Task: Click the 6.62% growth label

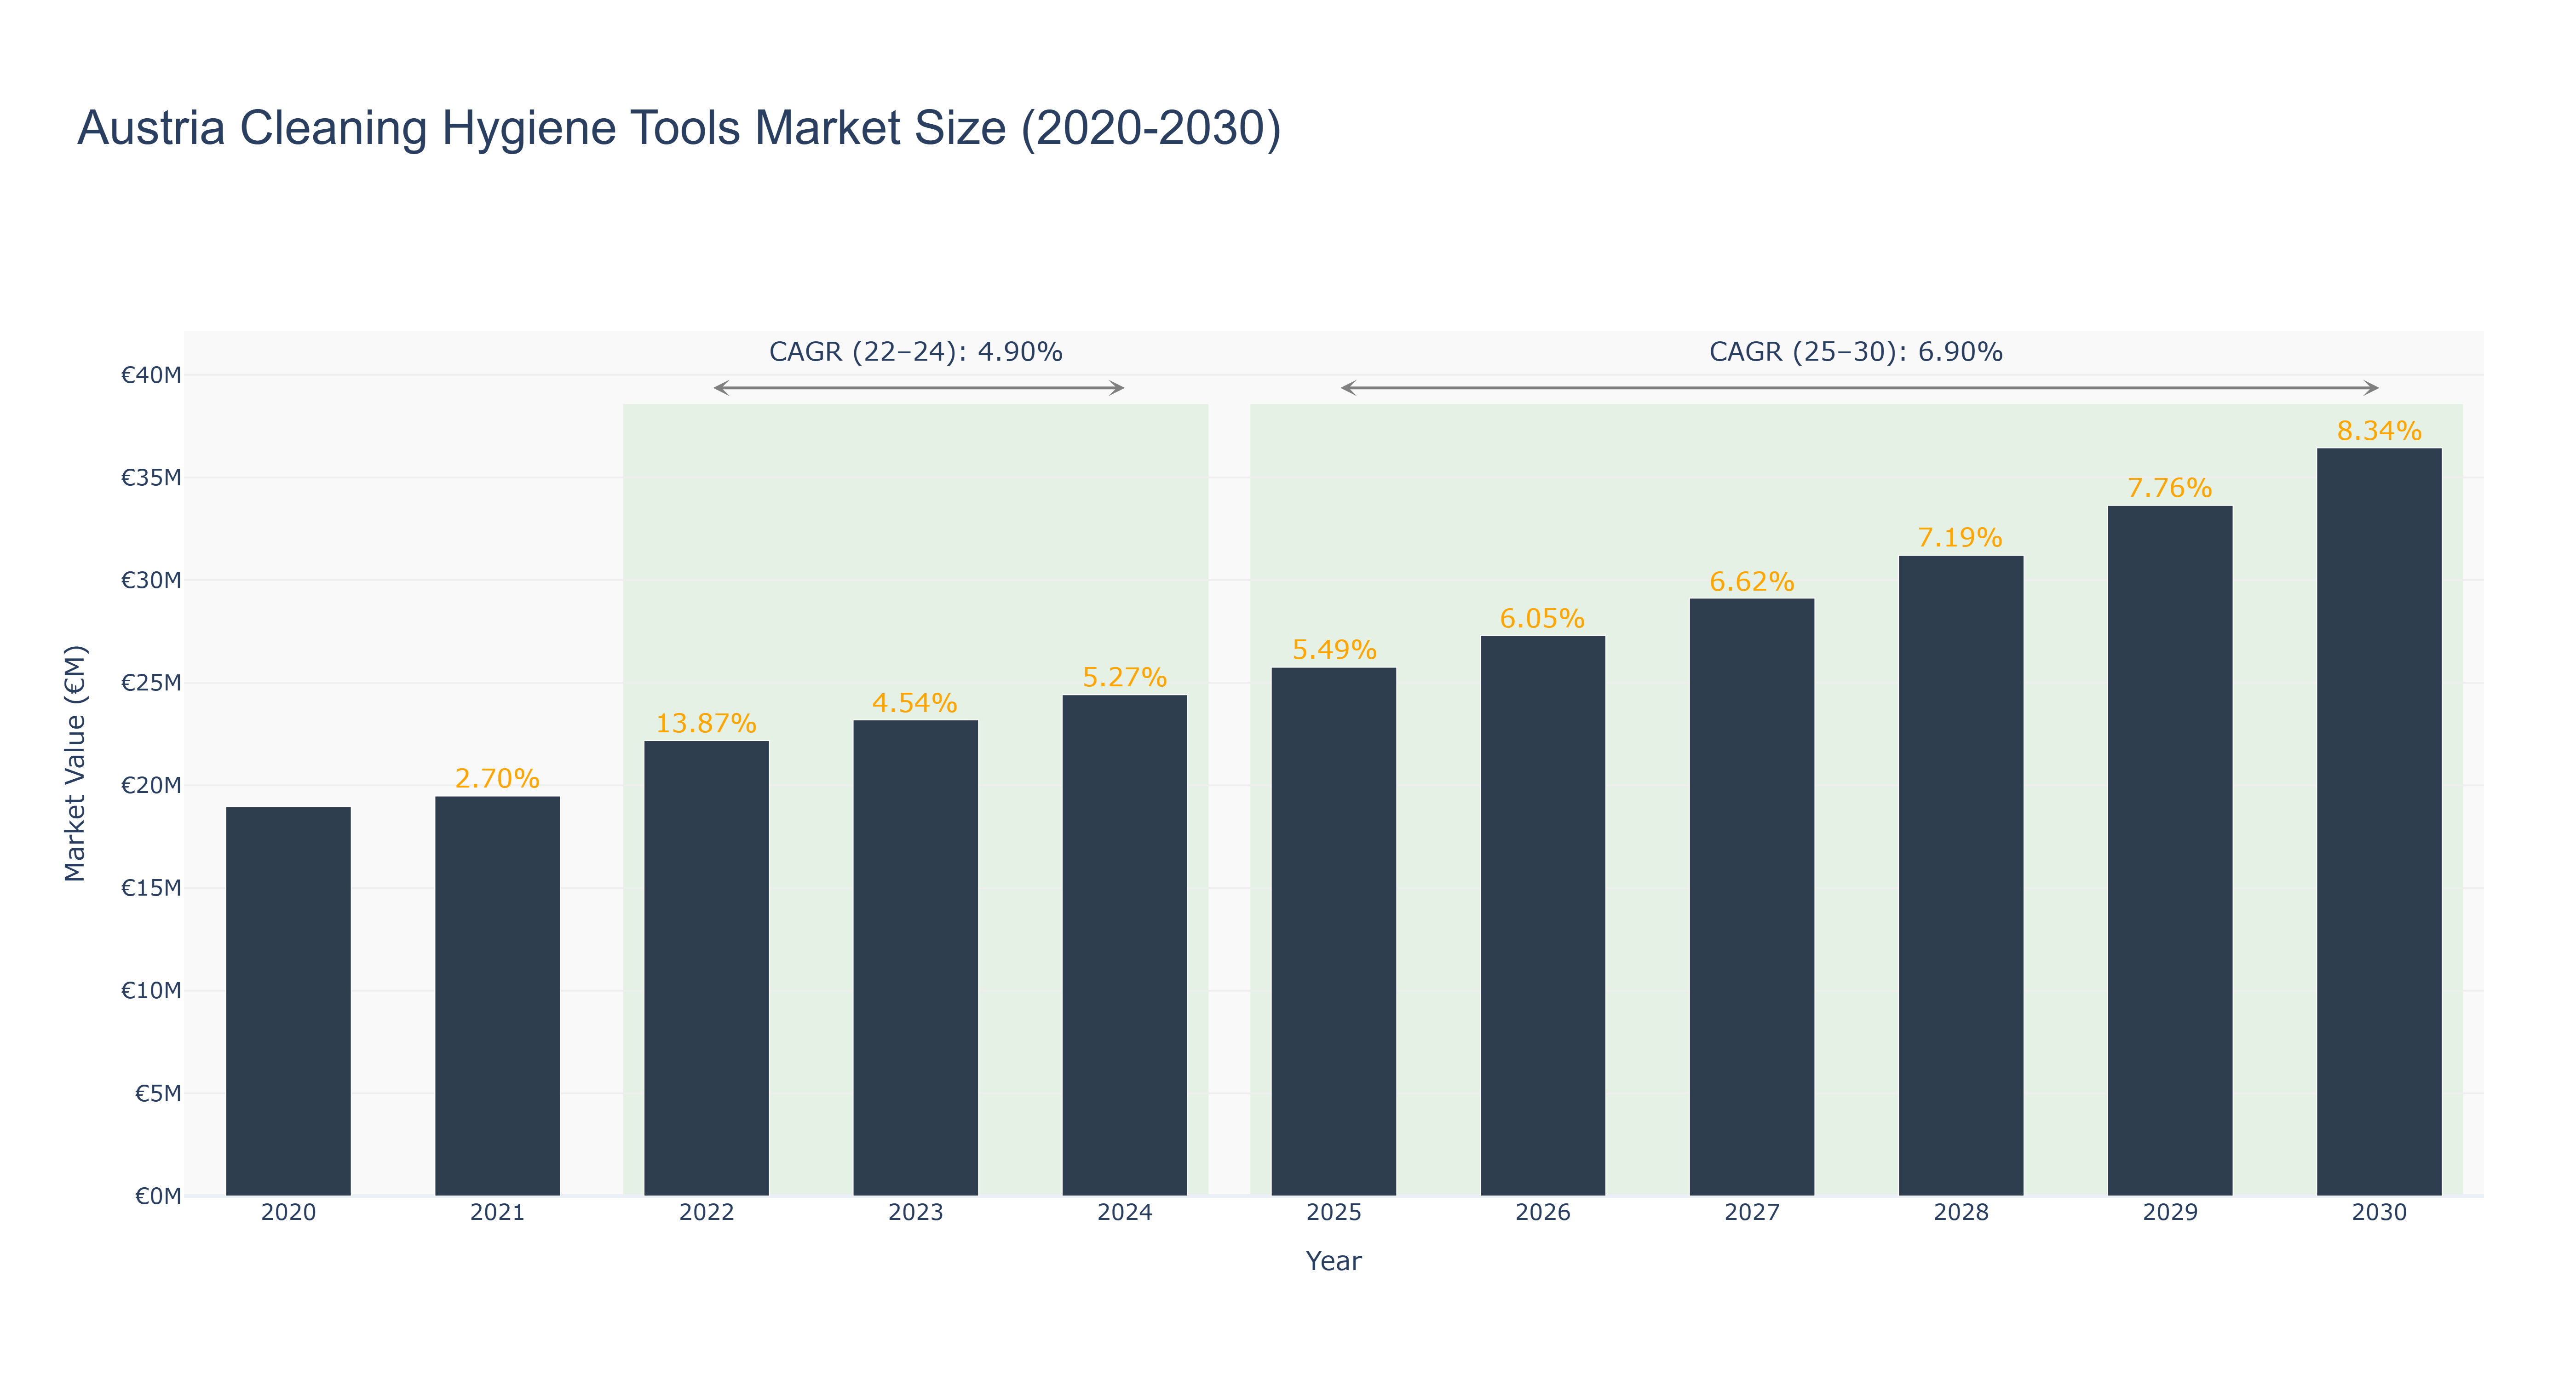Action: [x=1751, y=582]
